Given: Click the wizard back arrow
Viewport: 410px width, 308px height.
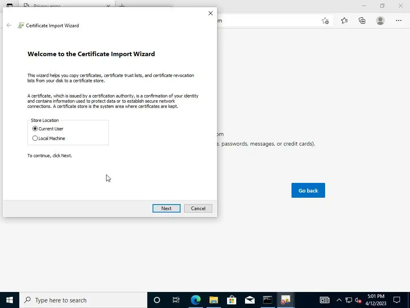Looking at the screenshot, I should (9, 25).
